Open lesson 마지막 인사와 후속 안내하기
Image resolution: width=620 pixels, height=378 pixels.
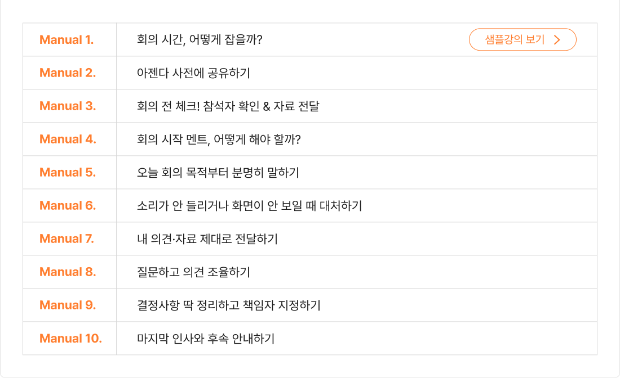point(205,338)
